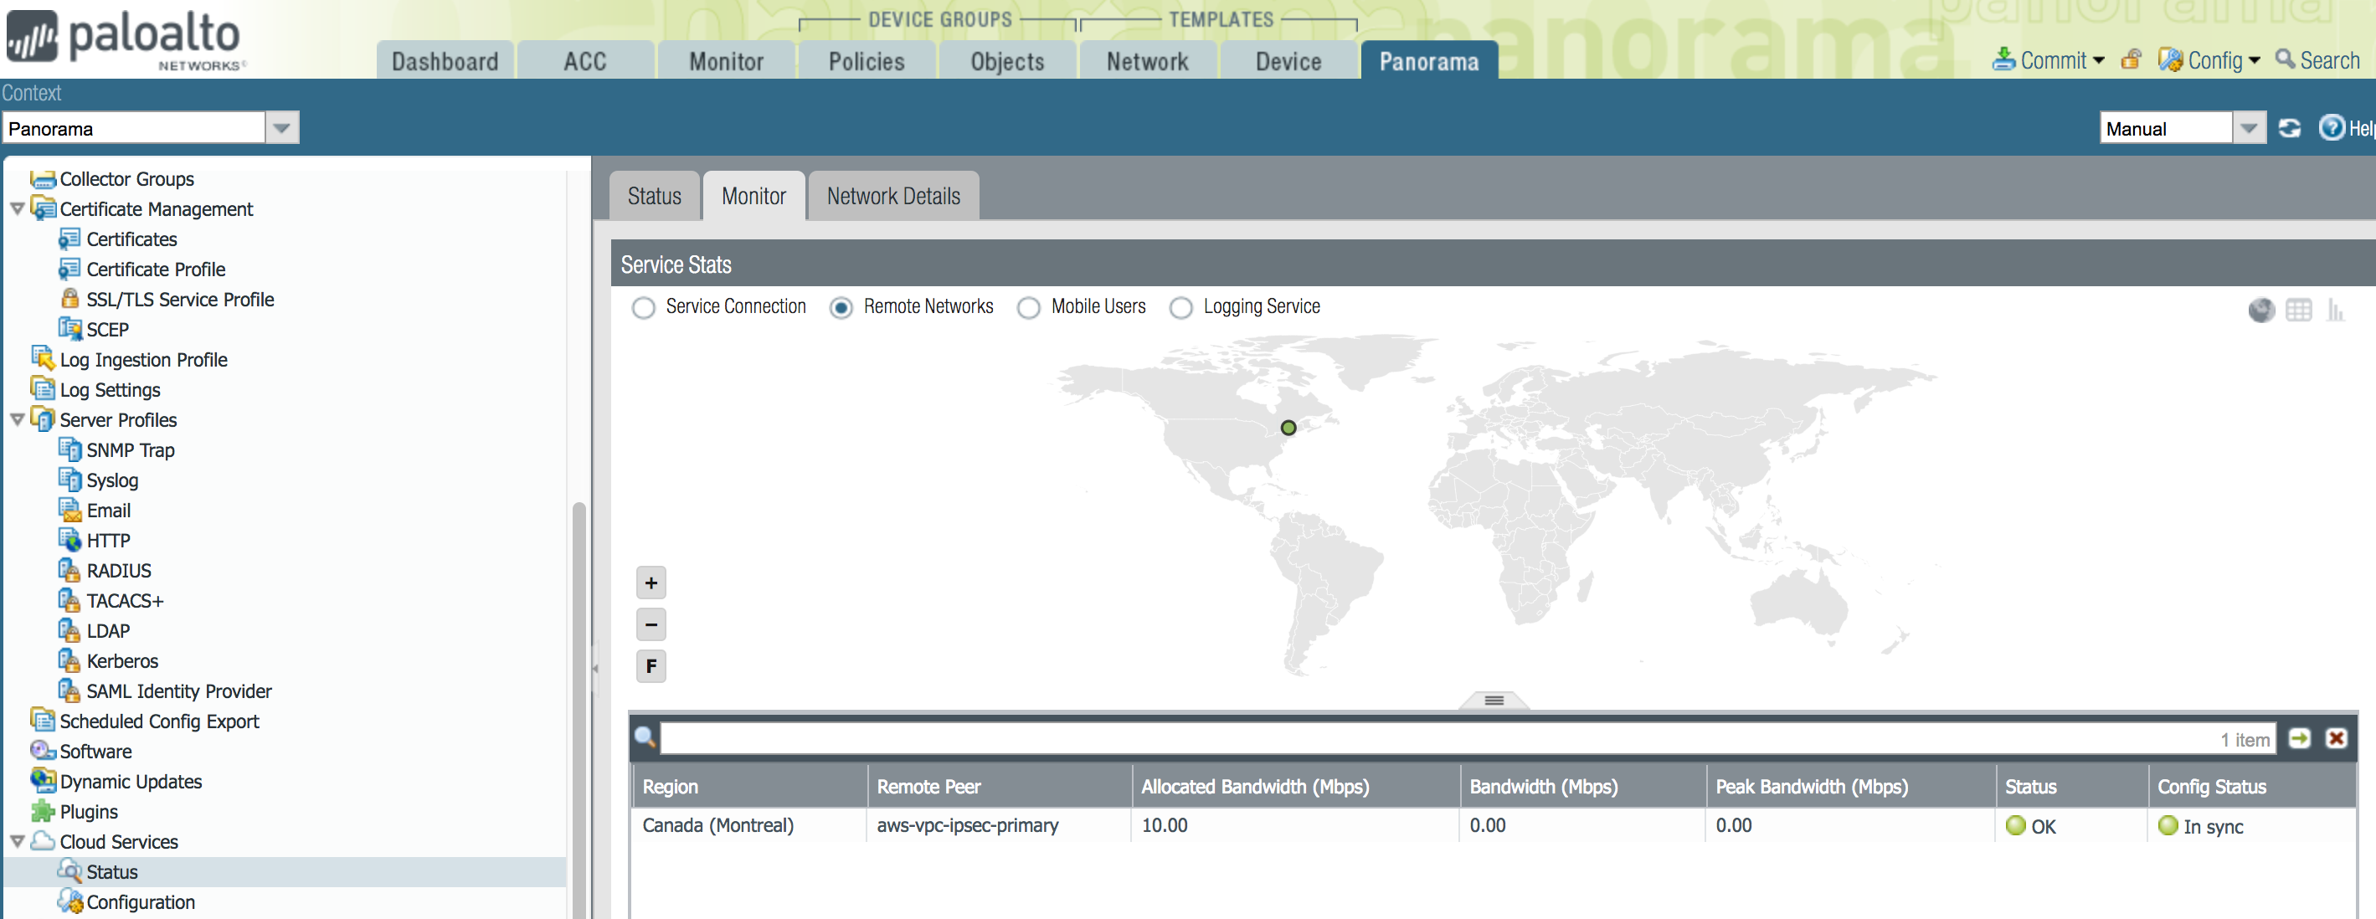Click the red X clear-filter icon
Image resolution: width=2376 pixels, height=919 pixels.
pos(2336,738)
